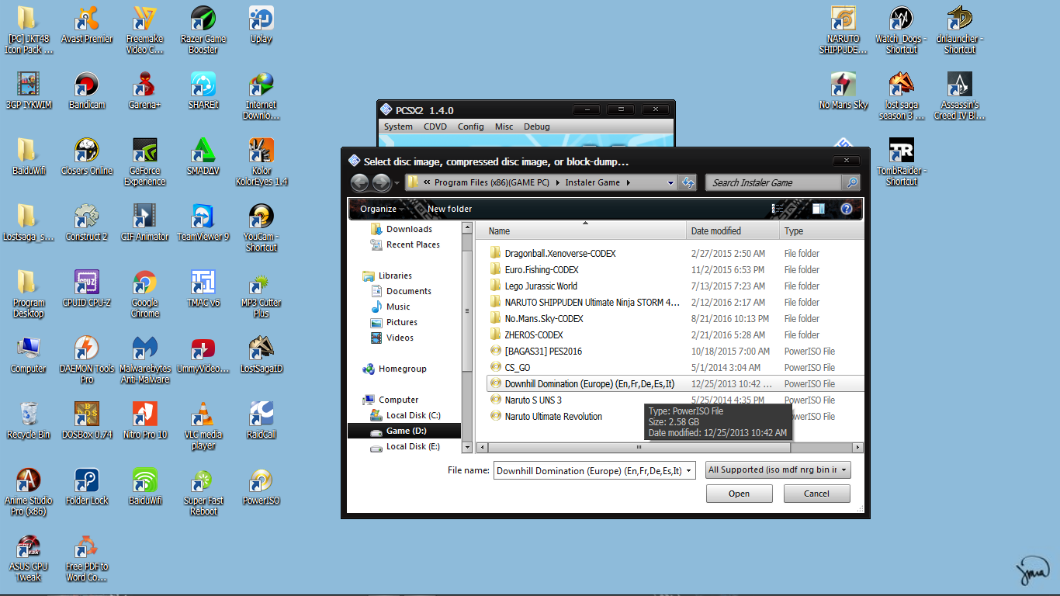Create a New folder
This screenshot has width=1060, height=596.
point(450,209)
